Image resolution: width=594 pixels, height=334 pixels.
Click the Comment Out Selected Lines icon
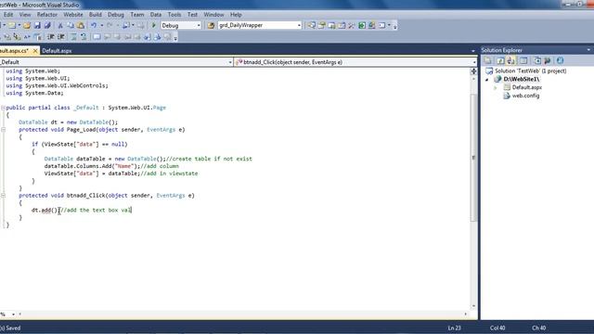tap(73, 37)
